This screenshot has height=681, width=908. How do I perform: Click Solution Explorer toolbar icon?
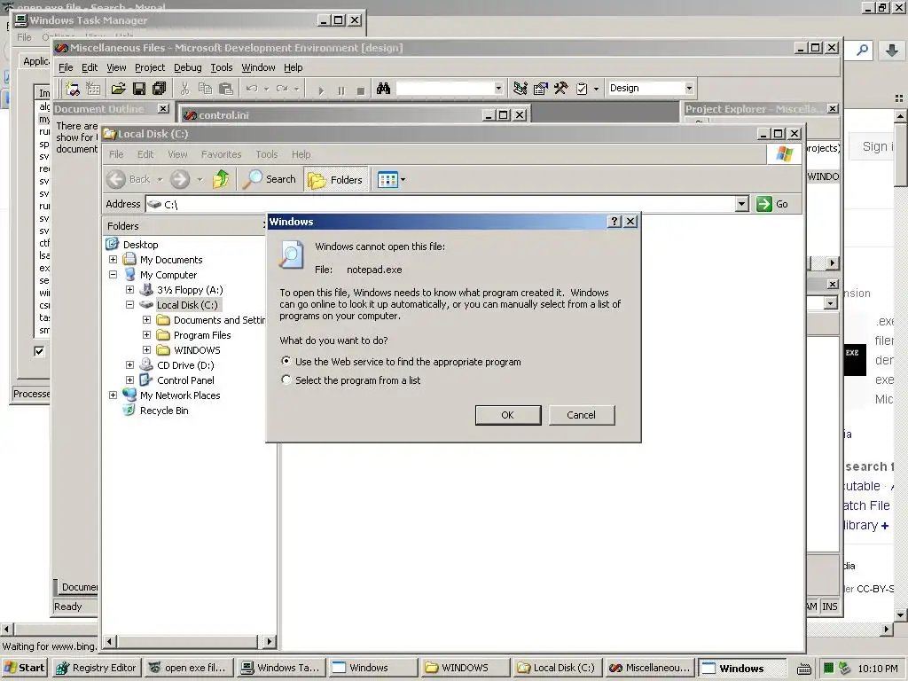point(520,89)
